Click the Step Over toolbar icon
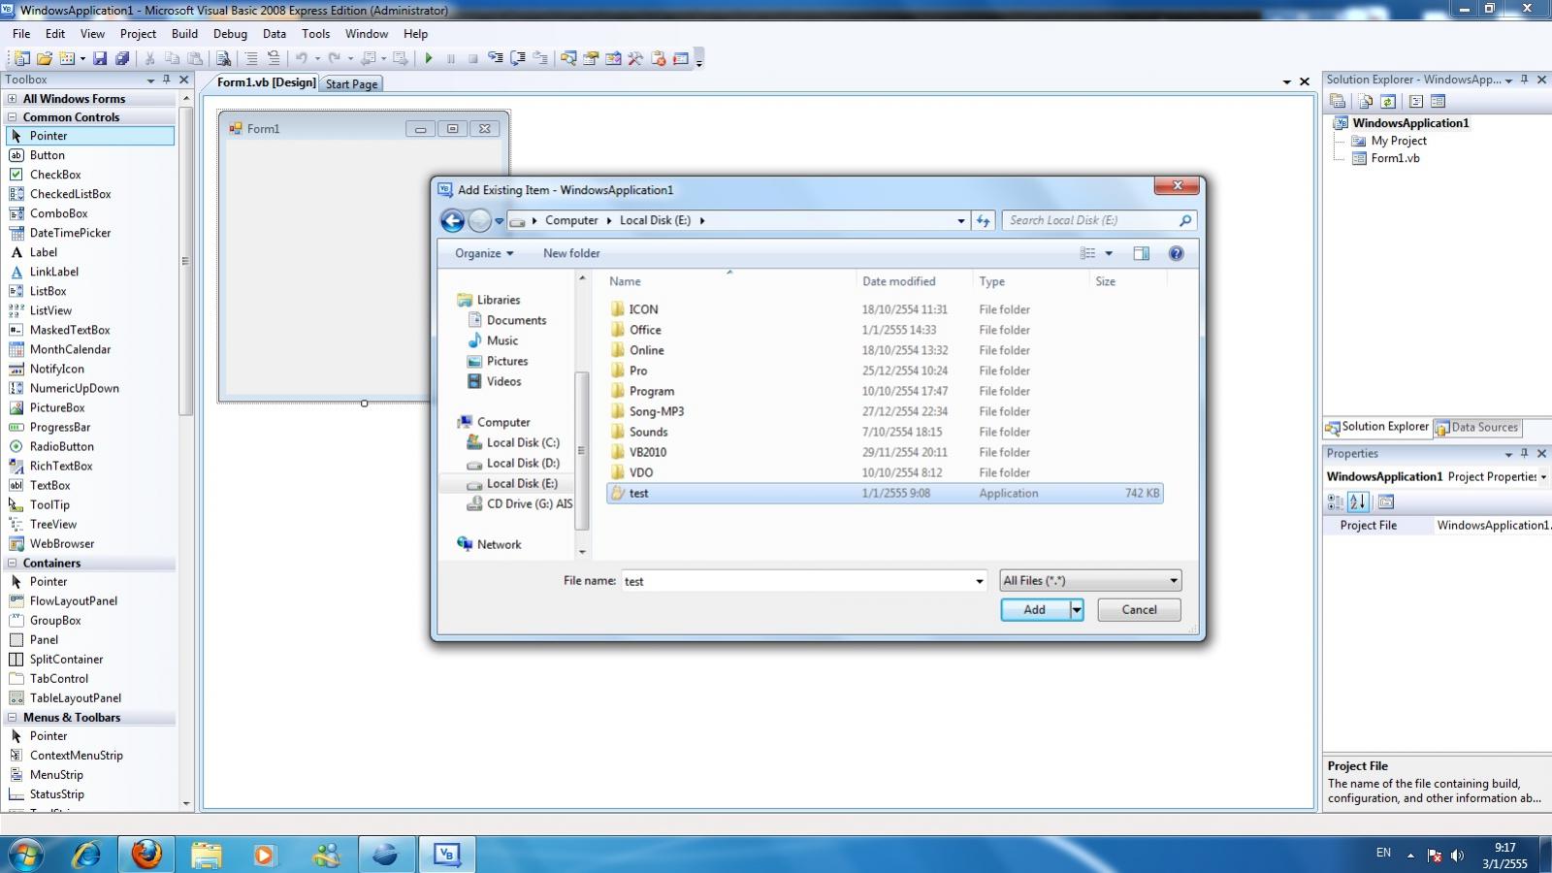Viewport: 1552px width, 873px height. coord(518,58)
